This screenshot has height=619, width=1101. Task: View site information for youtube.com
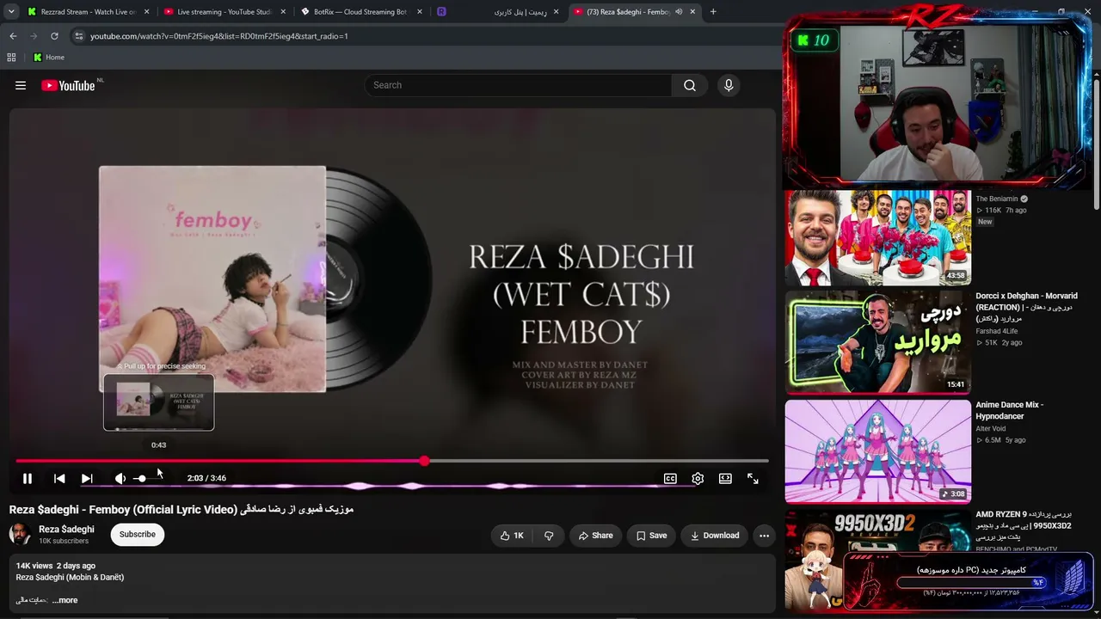click(78, 36)
